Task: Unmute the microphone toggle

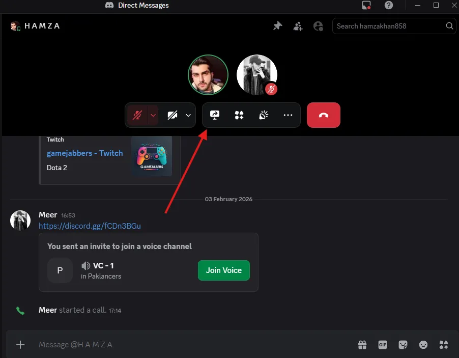Action: (x=137, y=115)
